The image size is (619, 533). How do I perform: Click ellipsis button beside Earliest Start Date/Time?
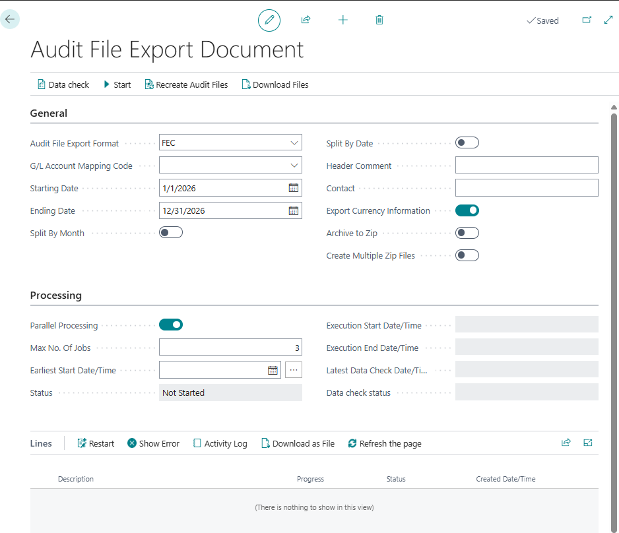pyautogui.click(x=294, y=370)
